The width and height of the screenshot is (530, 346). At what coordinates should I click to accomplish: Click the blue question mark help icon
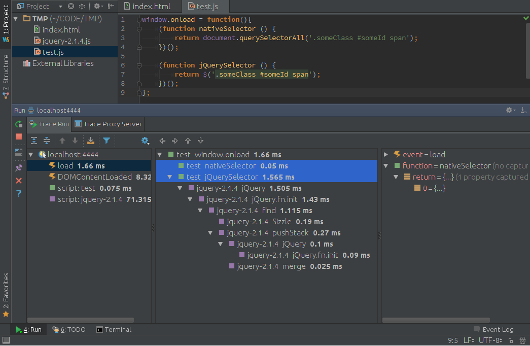(19, 193)
